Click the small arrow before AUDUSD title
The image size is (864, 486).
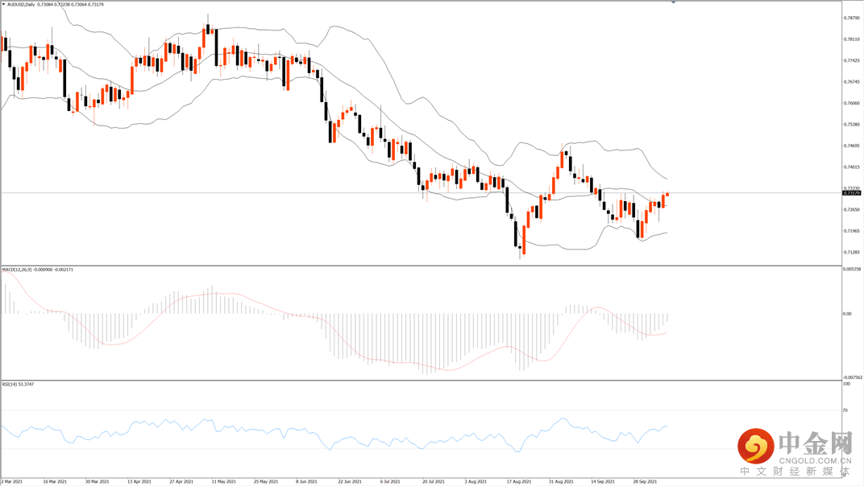point(4,4)
